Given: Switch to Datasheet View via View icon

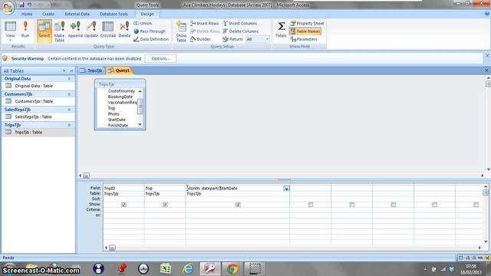Looking at the screenshot, I should pyautogui.click(x=10, y=28).
